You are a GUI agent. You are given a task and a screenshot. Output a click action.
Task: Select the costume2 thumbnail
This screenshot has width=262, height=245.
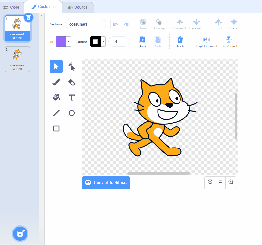pyautogui.click(x=17, y=59)
